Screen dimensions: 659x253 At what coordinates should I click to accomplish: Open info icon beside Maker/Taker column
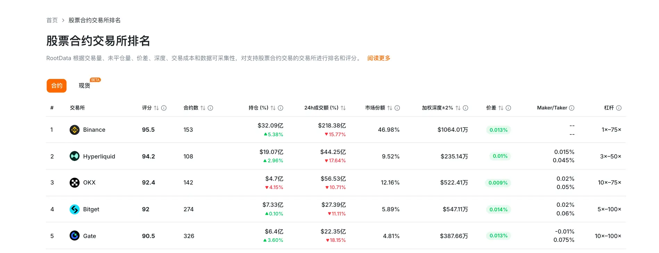pyautogui.click(x=572, y=108)
